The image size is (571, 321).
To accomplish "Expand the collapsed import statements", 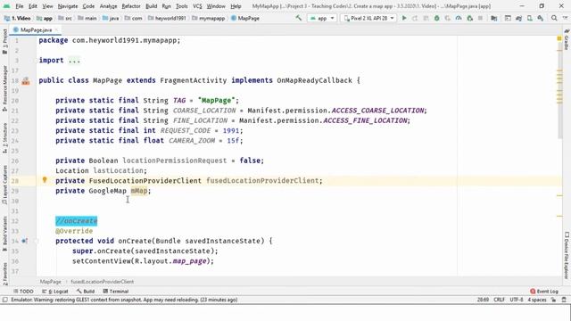I will click(74, 61).
